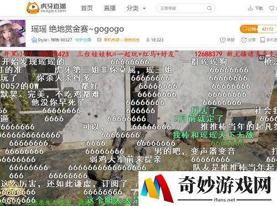Open the 手机看 mobile viewing icon
Viewport: 277px width, 206px height.
[269, 40]
